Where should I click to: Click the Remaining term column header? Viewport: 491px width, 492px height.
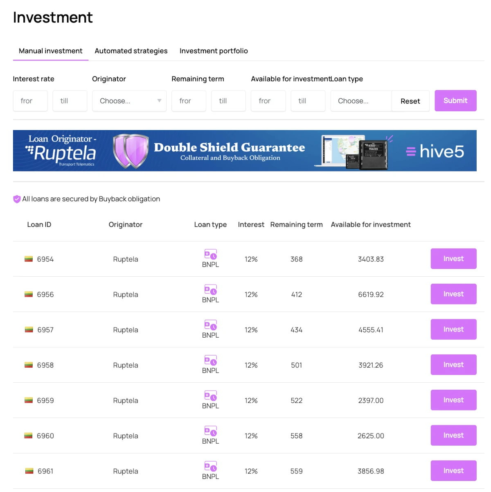[x=297, y=224]
